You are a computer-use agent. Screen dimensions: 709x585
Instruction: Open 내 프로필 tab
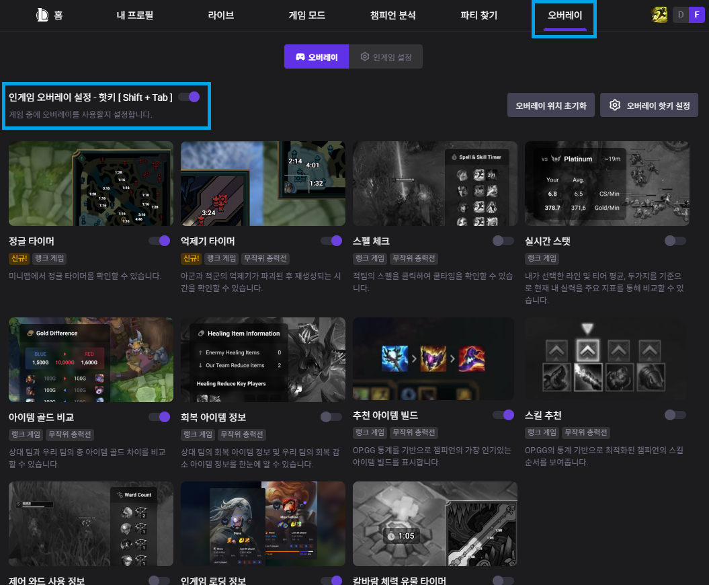(x=135, y=15)
